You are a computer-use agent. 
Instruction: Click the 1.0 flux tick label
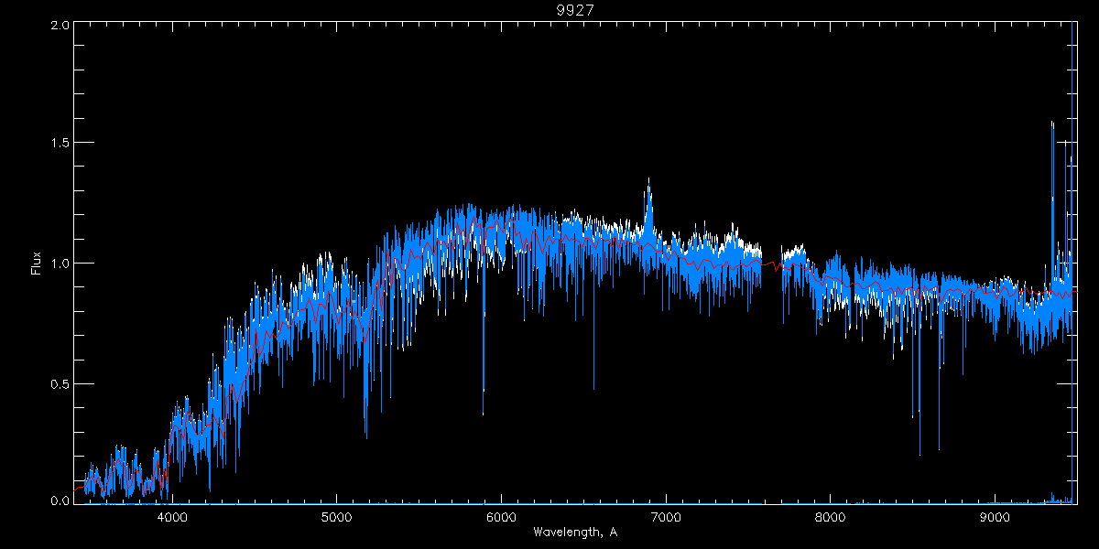coord(60,264)
